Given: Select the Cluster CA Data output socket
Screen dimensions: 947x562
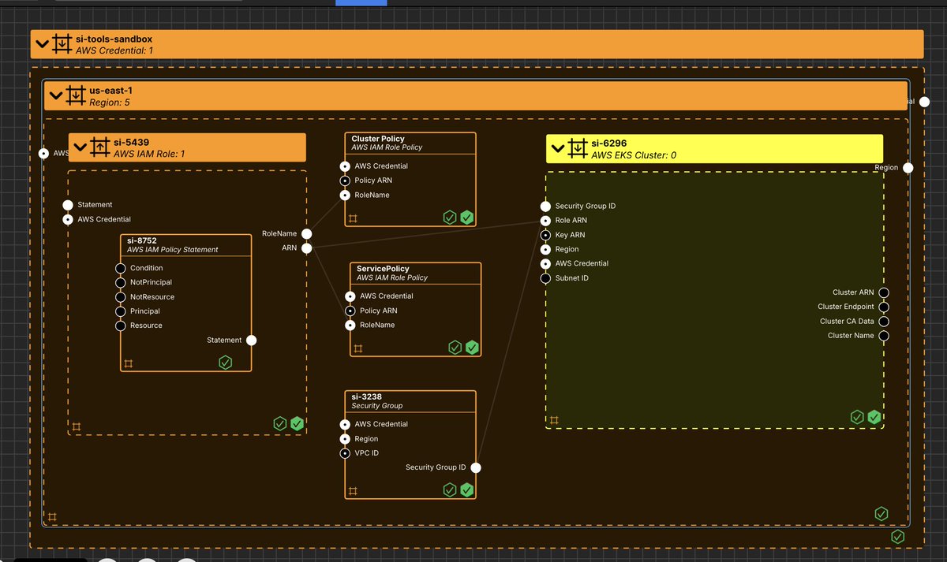Looking at the screenshot, I should click(884, 322).
